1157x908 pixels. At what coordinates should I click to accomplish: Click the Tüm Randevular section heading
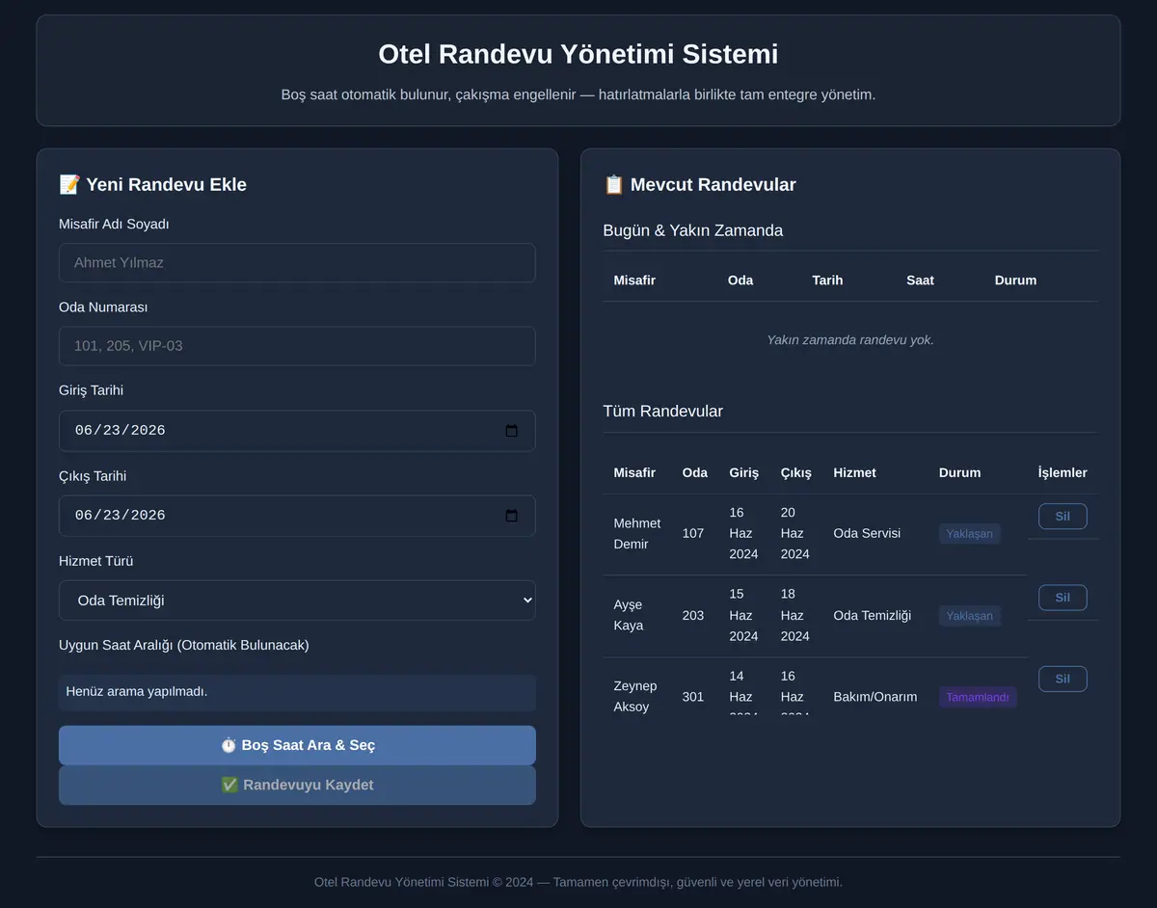[663, 412]
